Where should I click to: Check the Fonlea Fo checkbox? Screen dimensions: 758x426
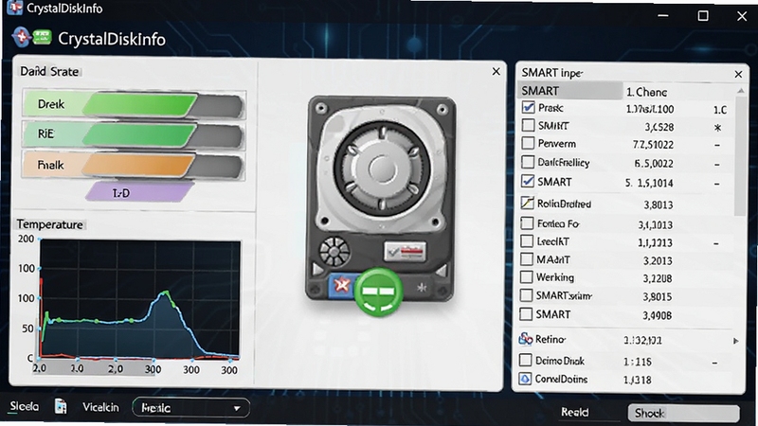[x=527, y=223]
